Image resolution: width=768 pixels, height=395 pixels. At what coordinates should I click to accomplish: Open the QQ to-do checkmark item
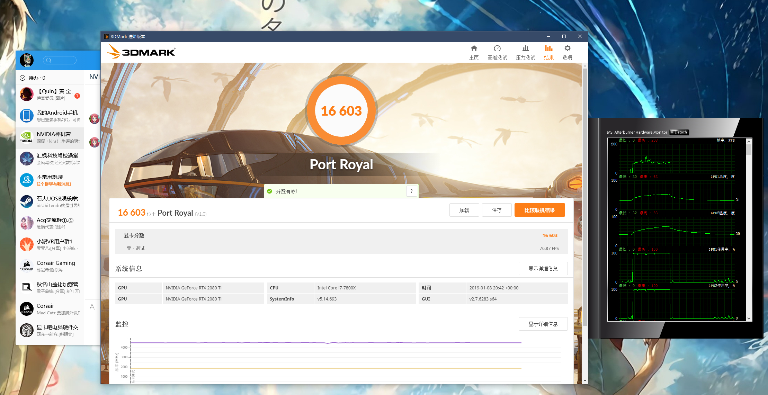(33, 78)
